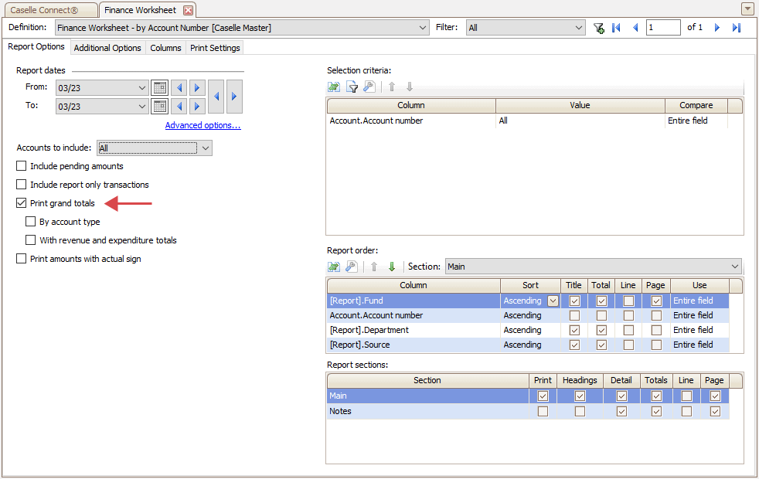Open the Print Settings tab
Screen dimensions: 759x479
(215, 48)
